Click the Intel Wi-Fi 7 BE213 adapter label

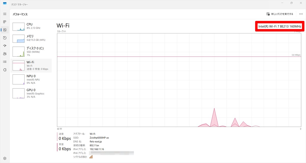pos(280,26)
